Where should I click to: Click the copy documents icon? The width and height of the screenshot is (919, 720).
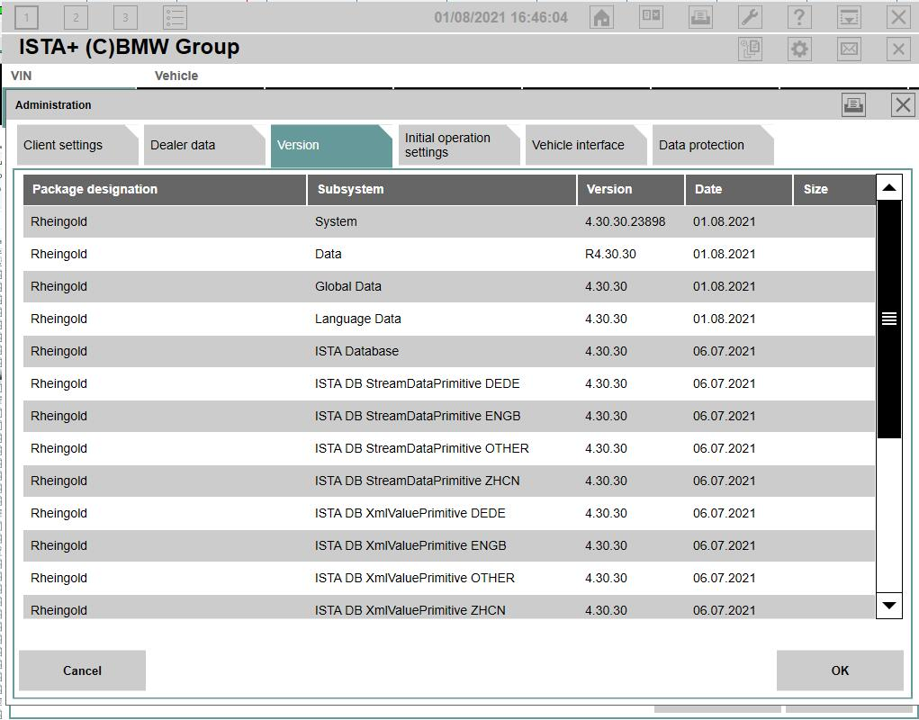click(x=750, y=49)
